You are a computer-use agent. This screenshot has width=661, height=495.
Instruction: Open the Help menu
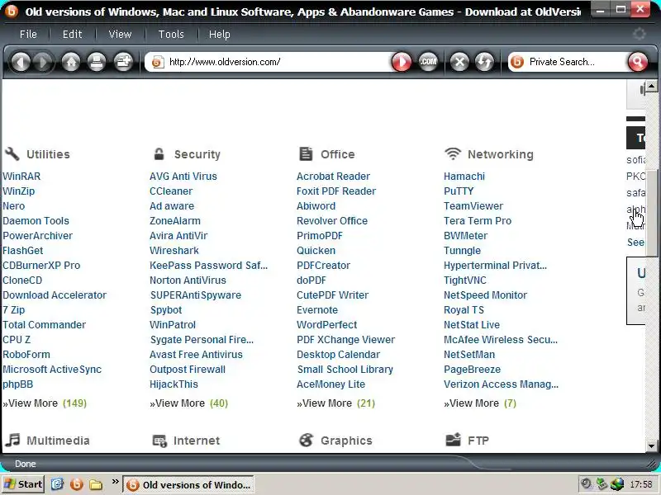(x=220, y=34)
